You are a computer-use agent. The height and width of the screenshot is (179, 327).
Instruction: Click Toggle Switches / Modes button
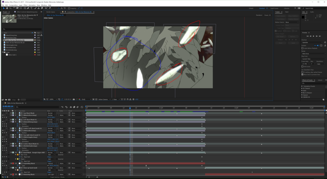tap(57, 177)
